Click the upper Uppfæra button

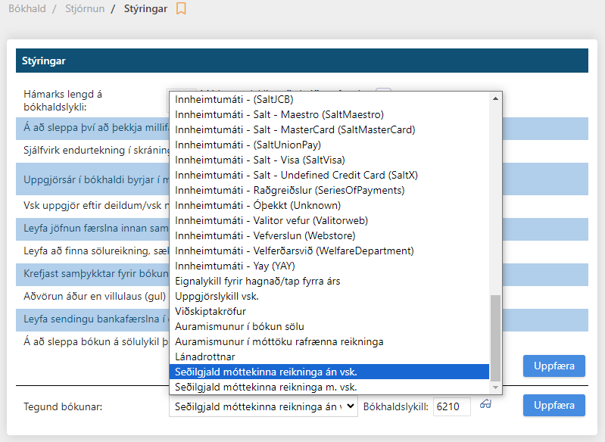[x=554, y=366]
